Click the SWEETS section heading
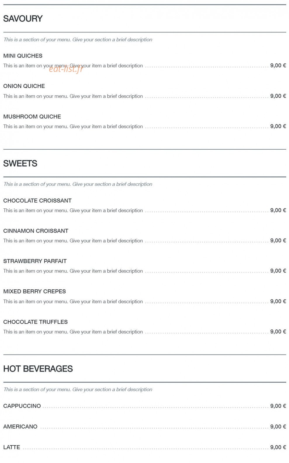The height and width of the screenshot is (463, 289). 20,163
